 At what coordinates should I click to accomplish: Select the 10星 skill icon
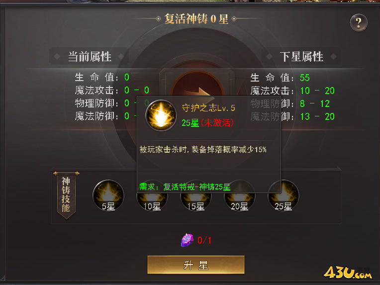[152, 202]
